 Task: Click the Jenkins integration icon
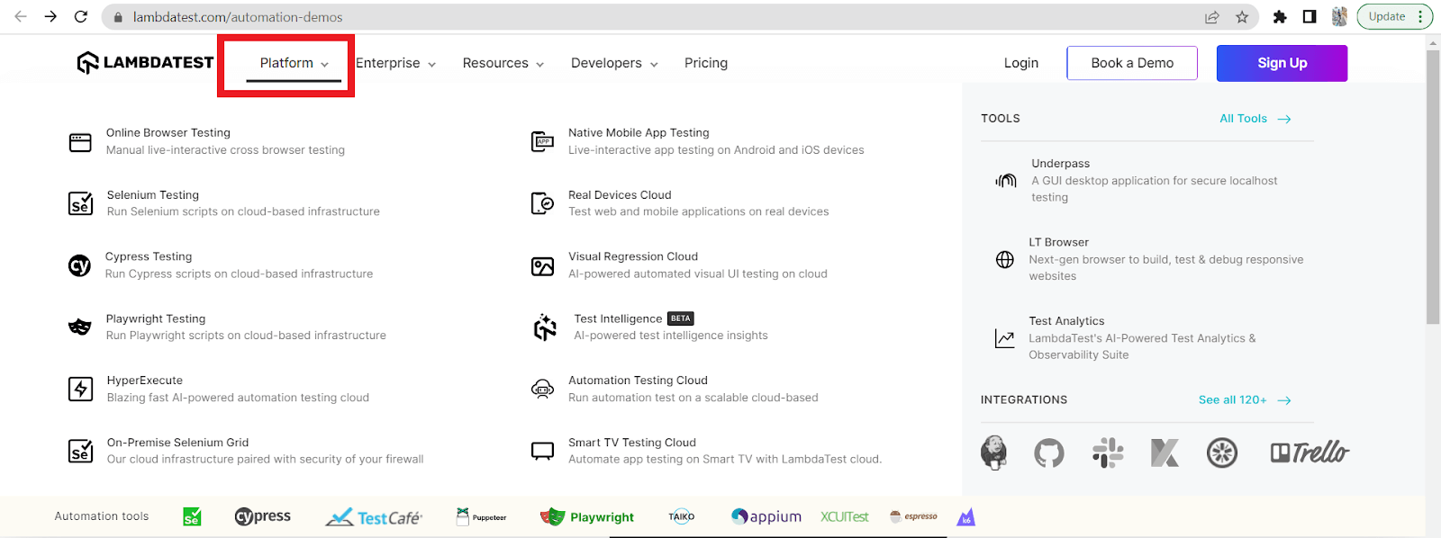pyautogui.click(x=993, y=453)
